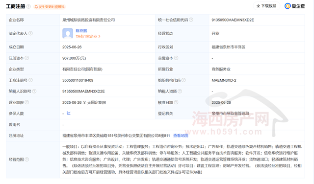This screenshot has width=314, height=184.
Task: Click help icon next to 纳税人识别号
Action: tap(34, 91)
